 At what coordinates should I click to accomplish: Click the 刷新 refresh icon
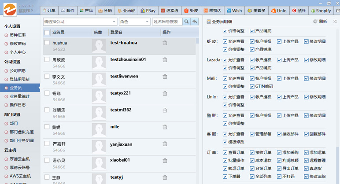click(315, 22)
